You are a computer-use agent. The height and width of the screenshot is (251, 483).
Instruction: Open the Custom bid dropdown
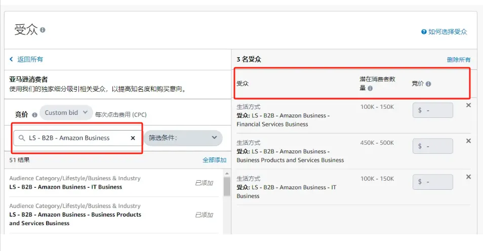coord(66,113)
